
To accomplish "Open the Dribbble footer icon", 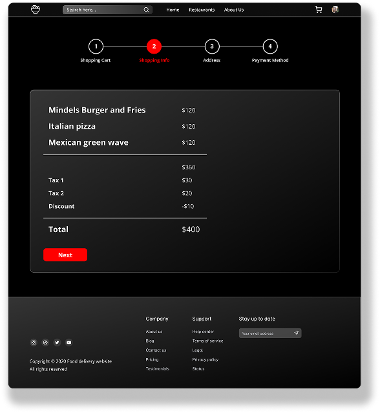I will click(45, 343).
